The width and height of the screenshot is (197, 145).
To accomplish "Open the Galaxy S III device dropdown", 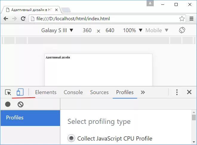I will (57, 30).
